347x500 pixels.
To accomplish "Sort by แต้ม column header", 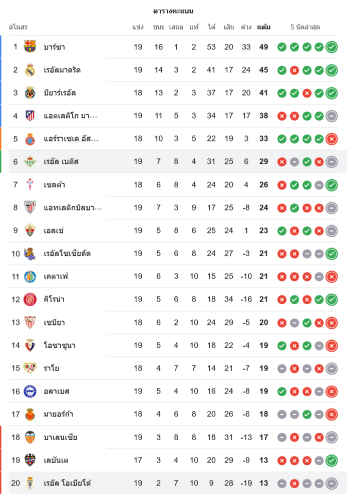I will pos(264,27).
